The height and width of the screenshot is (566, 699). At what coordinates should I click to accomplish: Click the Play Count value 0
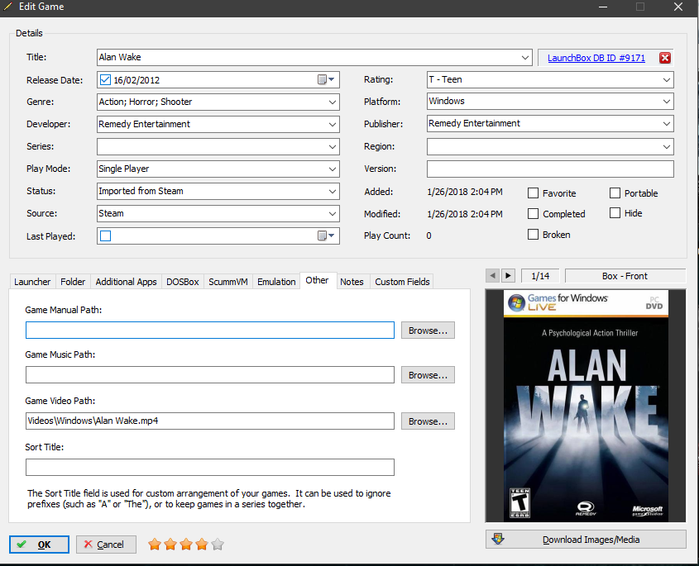point(428,235)
